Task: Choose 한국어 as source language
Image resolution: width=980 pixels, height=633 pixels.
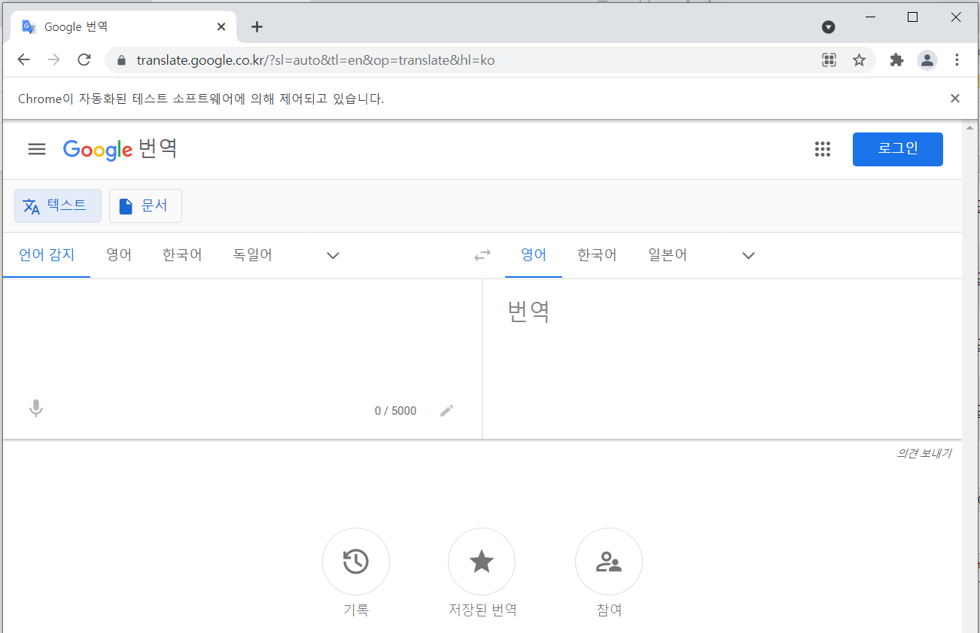Action: (182, 255)
